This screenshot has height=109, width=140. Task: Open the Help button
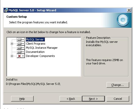coord(22,99)
